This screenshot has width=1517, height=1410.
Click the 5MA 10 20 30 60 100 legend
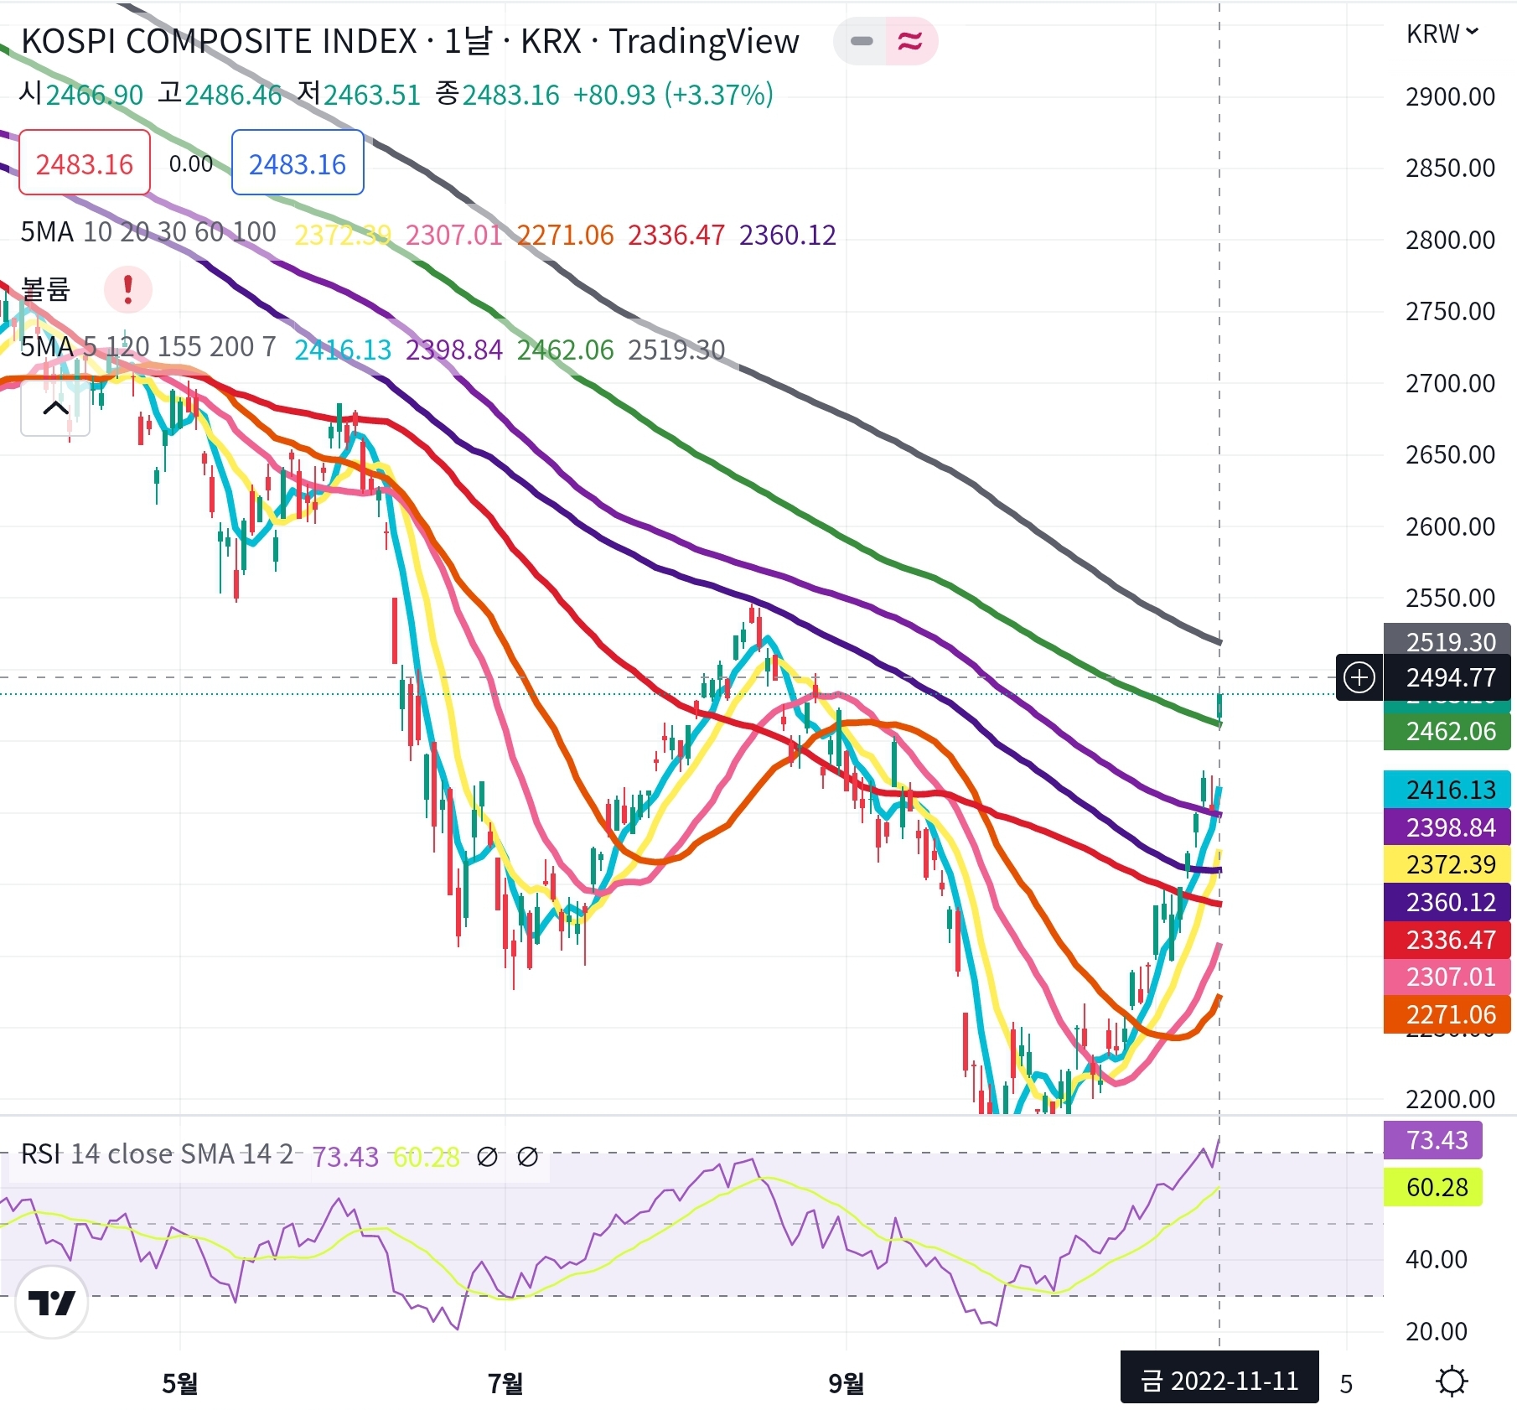pos(148,232)
